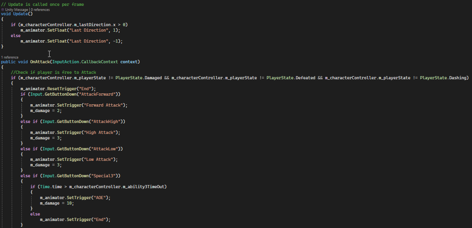Click Time.time in the timeout check
472x228 pixels.
coord(50,187)
